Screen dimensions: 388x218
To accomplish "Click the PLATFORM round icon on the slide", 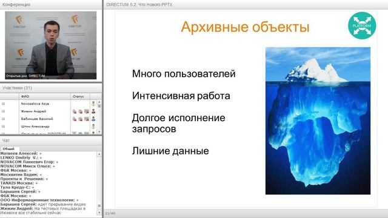I will 362,25.
